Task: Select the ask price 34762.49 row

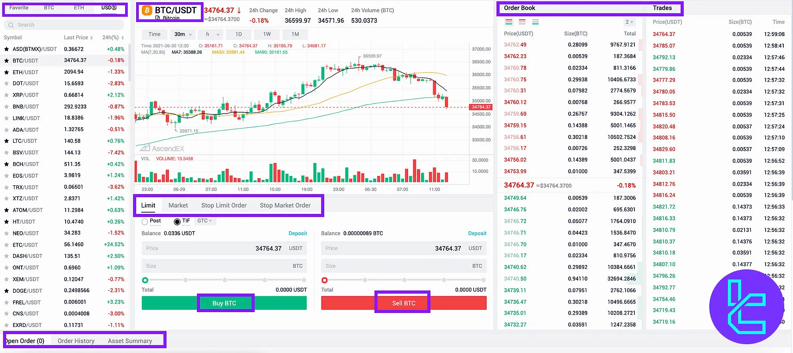Action: [570, 45]
